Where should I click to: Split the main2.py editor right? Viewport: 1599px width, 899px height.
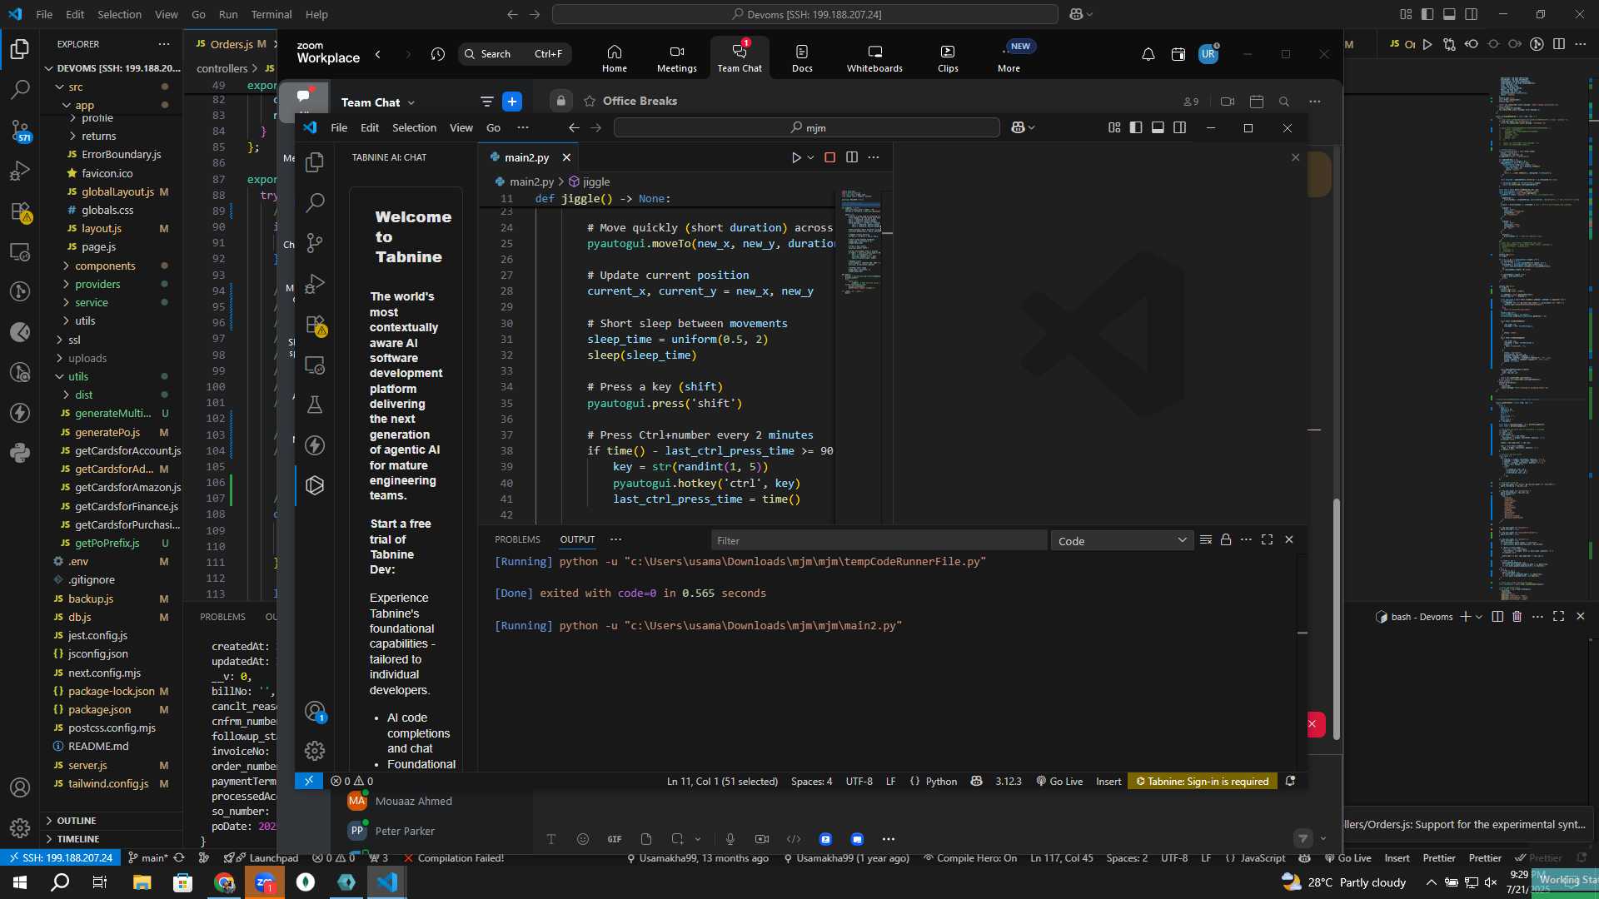851,157
